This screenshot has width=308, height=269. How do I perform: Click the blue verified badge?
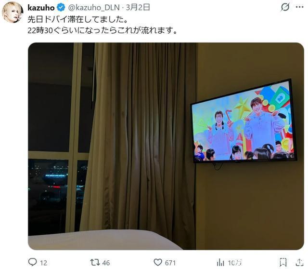click(61, 8)
